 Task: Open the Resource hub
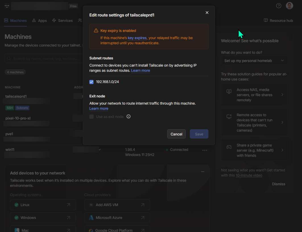pyautogui.click(x=278, y=20)
